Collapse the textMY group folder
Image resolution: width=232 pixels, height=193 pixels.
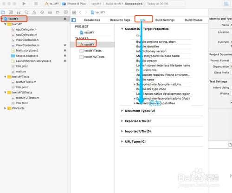[5, 24]
